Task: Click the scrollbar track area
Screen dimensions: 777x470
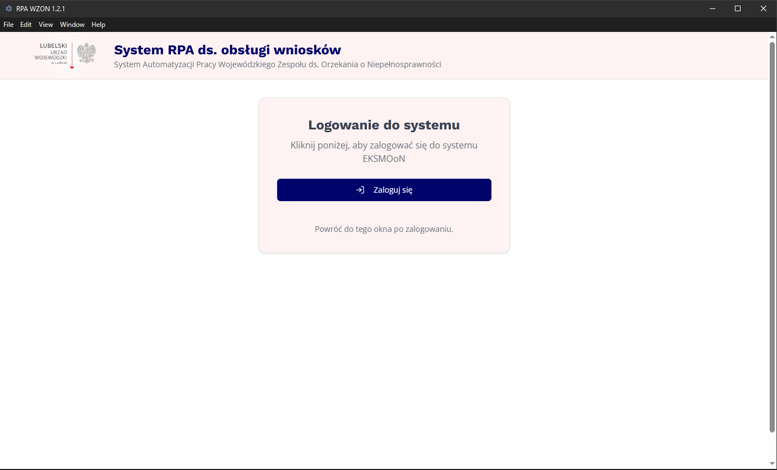Action: pos(773,252)
